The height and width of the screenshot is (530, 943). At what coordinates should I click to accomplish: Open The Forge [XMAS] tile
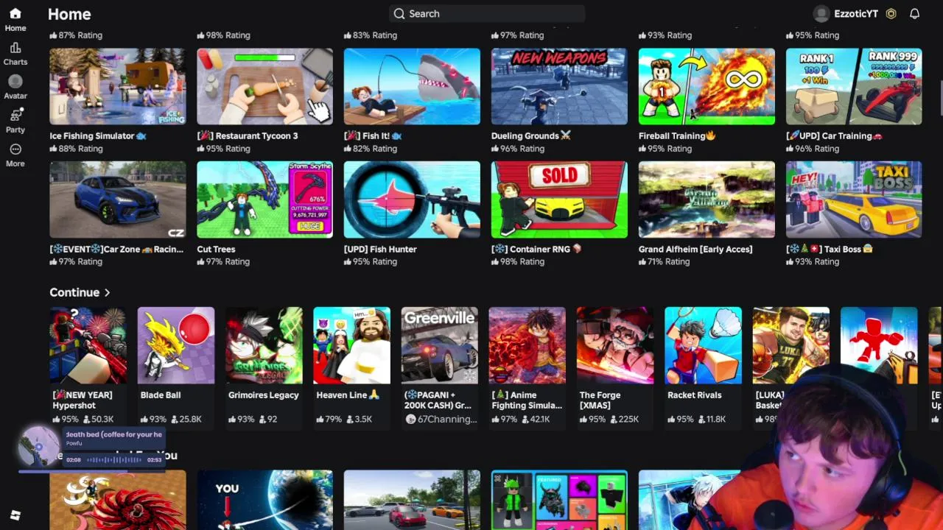click(x=615, y=345)
